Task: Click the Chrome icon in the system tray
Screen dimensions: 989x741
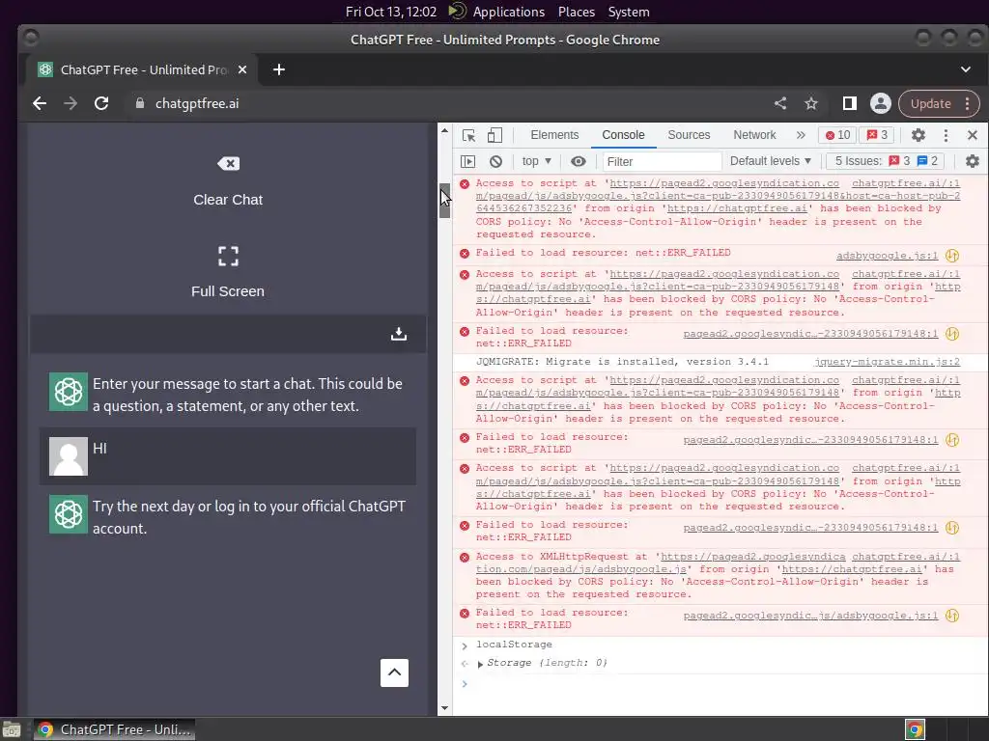Action: pyautogui.click(x=916, y=729)
